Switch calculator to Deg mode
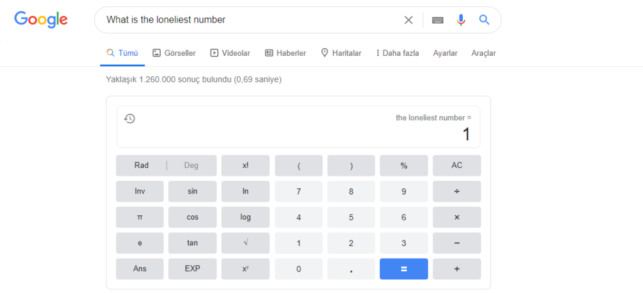 click(191, 166)
